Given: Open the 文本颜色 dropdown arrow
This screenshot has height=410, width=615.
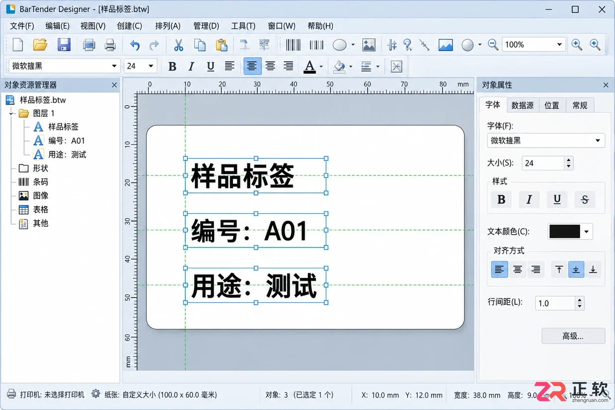Looking at the screenshot, I should click(x=587, y=232).
